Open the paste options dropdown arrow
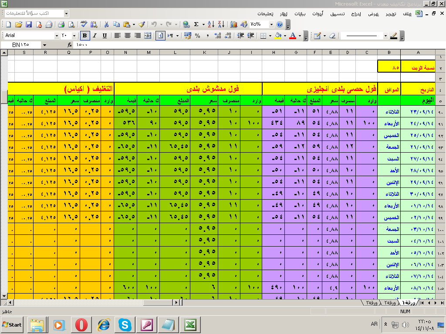Screen dimensions: 446x334 (134, 24)
